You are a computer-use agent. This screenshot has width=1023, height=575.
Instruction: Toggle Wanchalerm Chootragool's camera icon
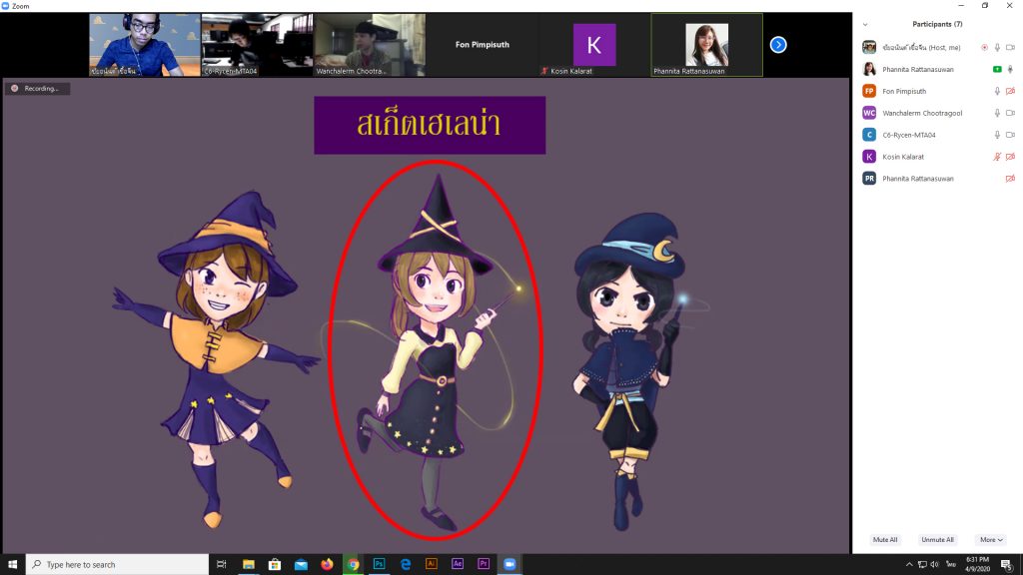1010,113
